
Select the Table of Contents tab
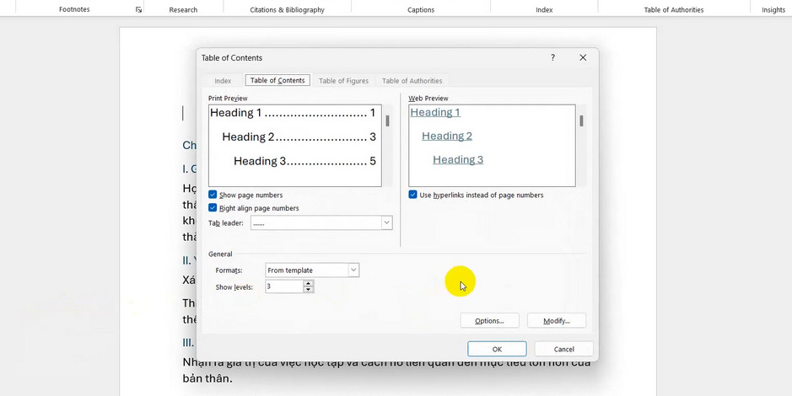click(x=277, y=81)
